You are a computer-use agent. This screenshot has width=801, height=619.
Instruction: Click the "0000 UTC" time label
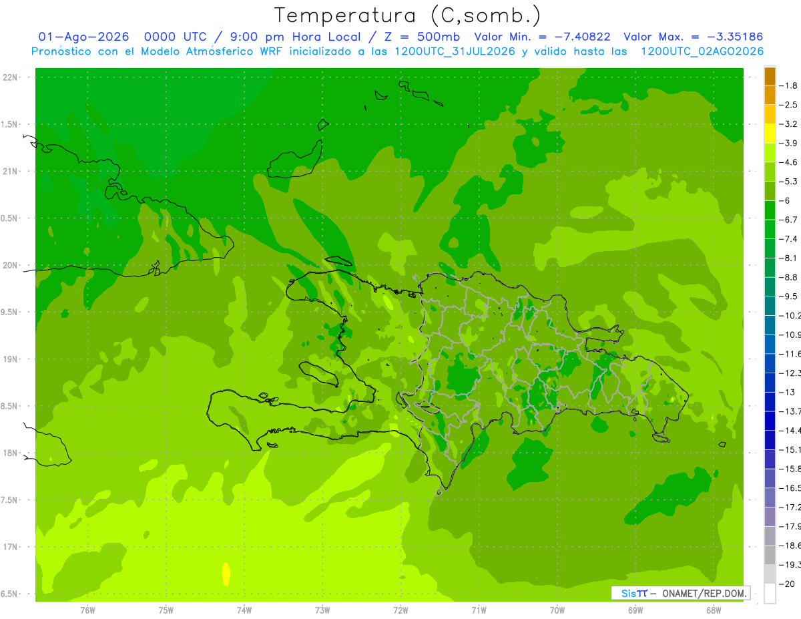[176, 37]
